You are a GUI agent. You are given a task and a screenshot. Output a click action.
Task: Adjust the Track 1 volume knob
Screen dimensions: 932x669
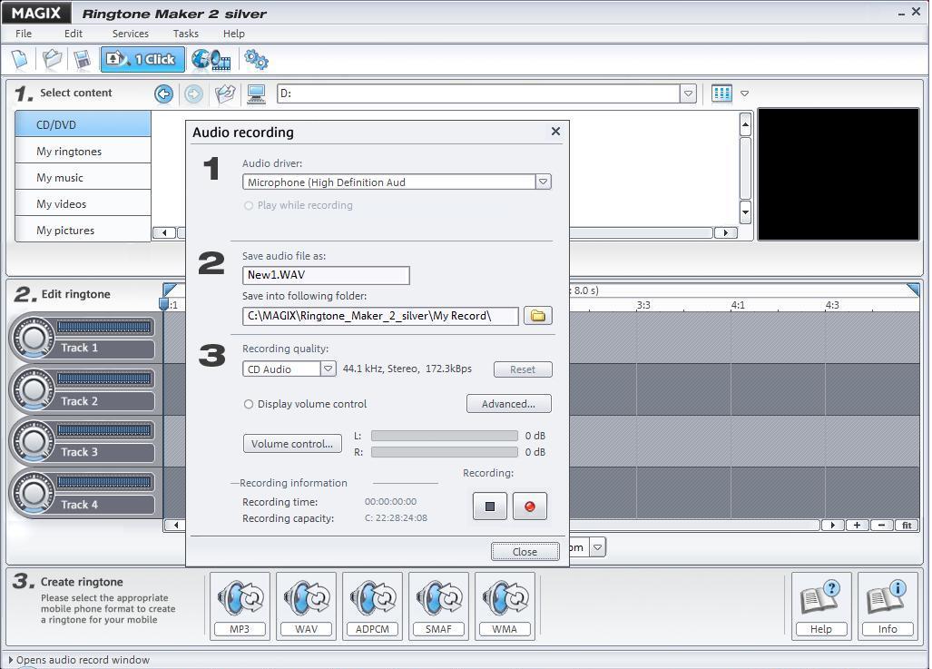point(34,339)
